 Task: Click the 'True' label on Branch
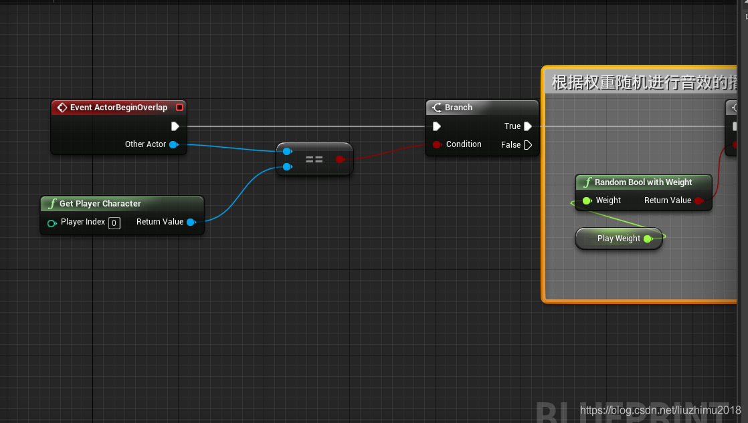coord(512,126)
